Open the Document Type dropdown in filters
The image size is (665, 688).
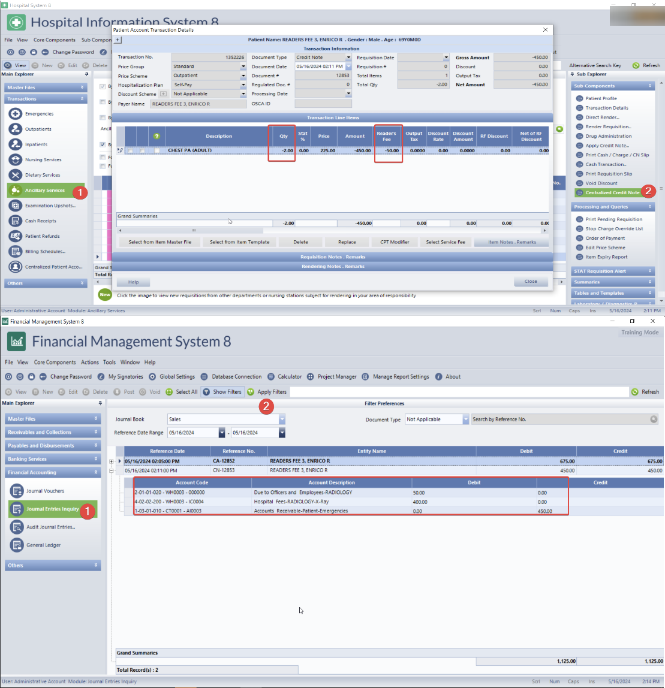465,420
